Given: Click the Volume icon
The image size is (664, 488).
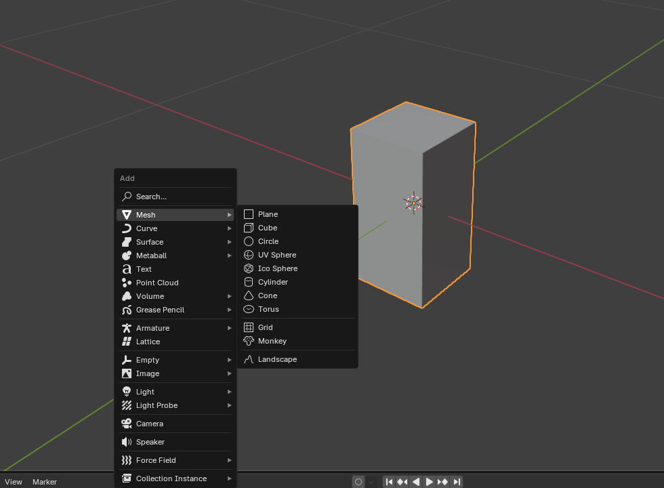Looking at the screenshot, I should tap(127, 296).
